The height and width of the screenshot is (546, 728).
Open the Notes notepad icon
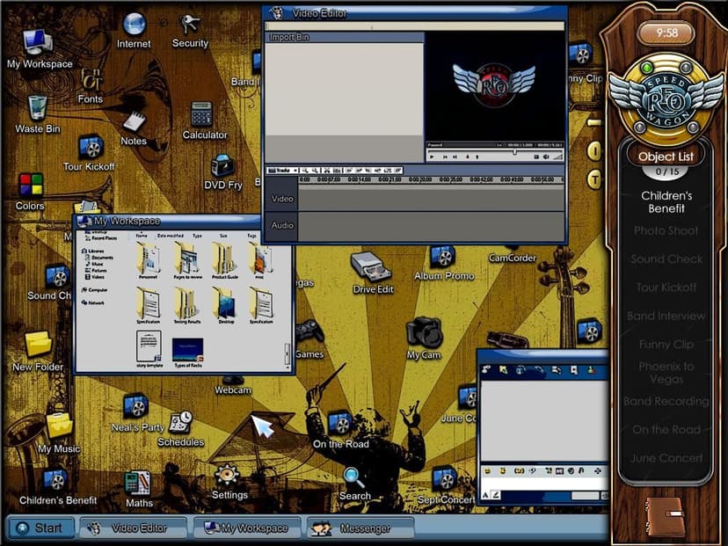coord(135,121)
